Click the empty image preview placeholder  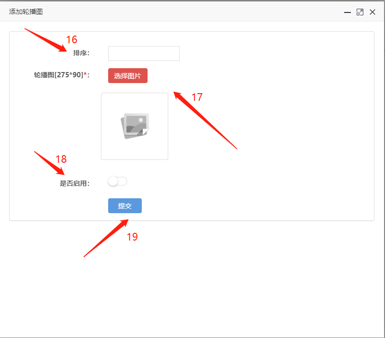(135, 126)
